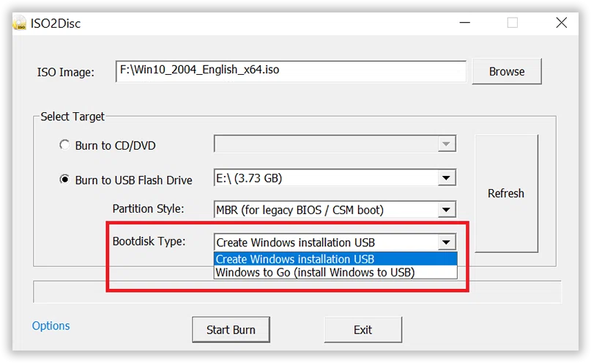Minimize the ISO2Disc window
The width and height of the screenshot is (591, 363).
click(x=465, y=23)
